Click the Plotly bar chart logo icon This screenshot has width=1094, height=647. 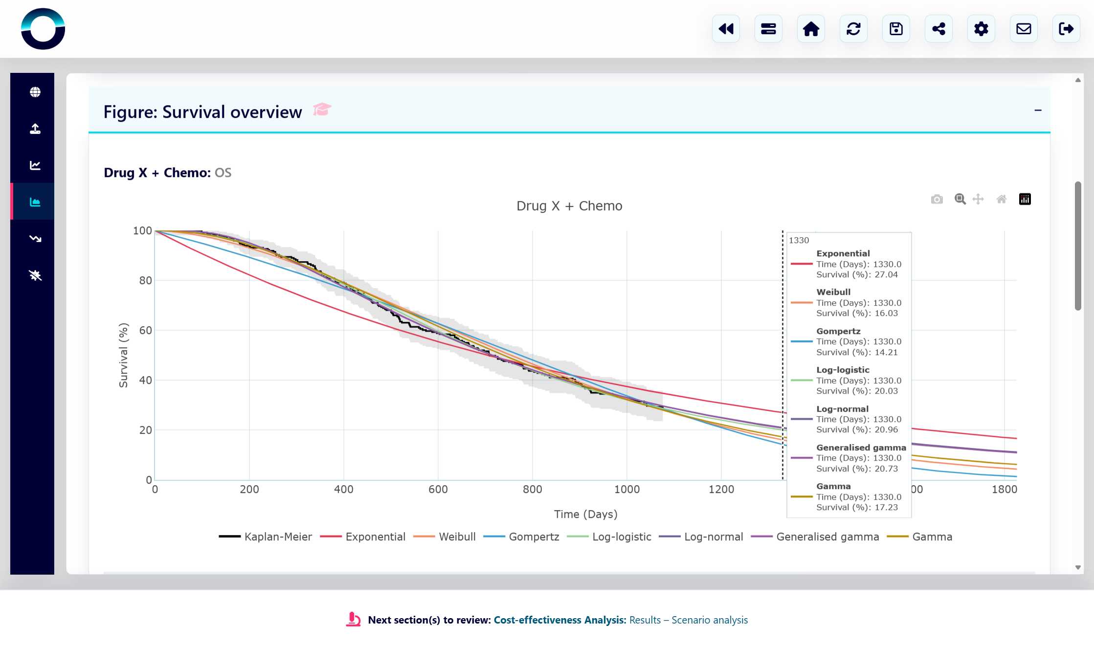coord(1025,199)
